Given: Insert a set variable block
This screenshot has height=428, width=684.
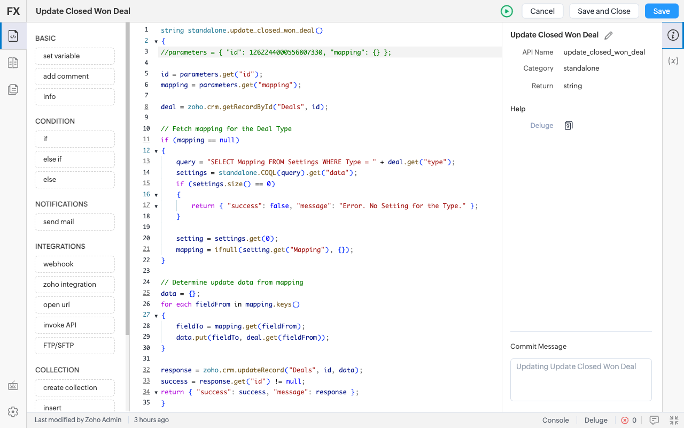Looking at the screenshot, I should tap(75, 56).
